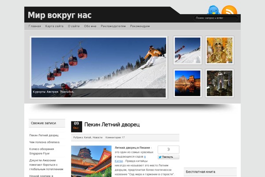
Task: Select the night city skyline thumbnail
Action: tap(220, 83)
